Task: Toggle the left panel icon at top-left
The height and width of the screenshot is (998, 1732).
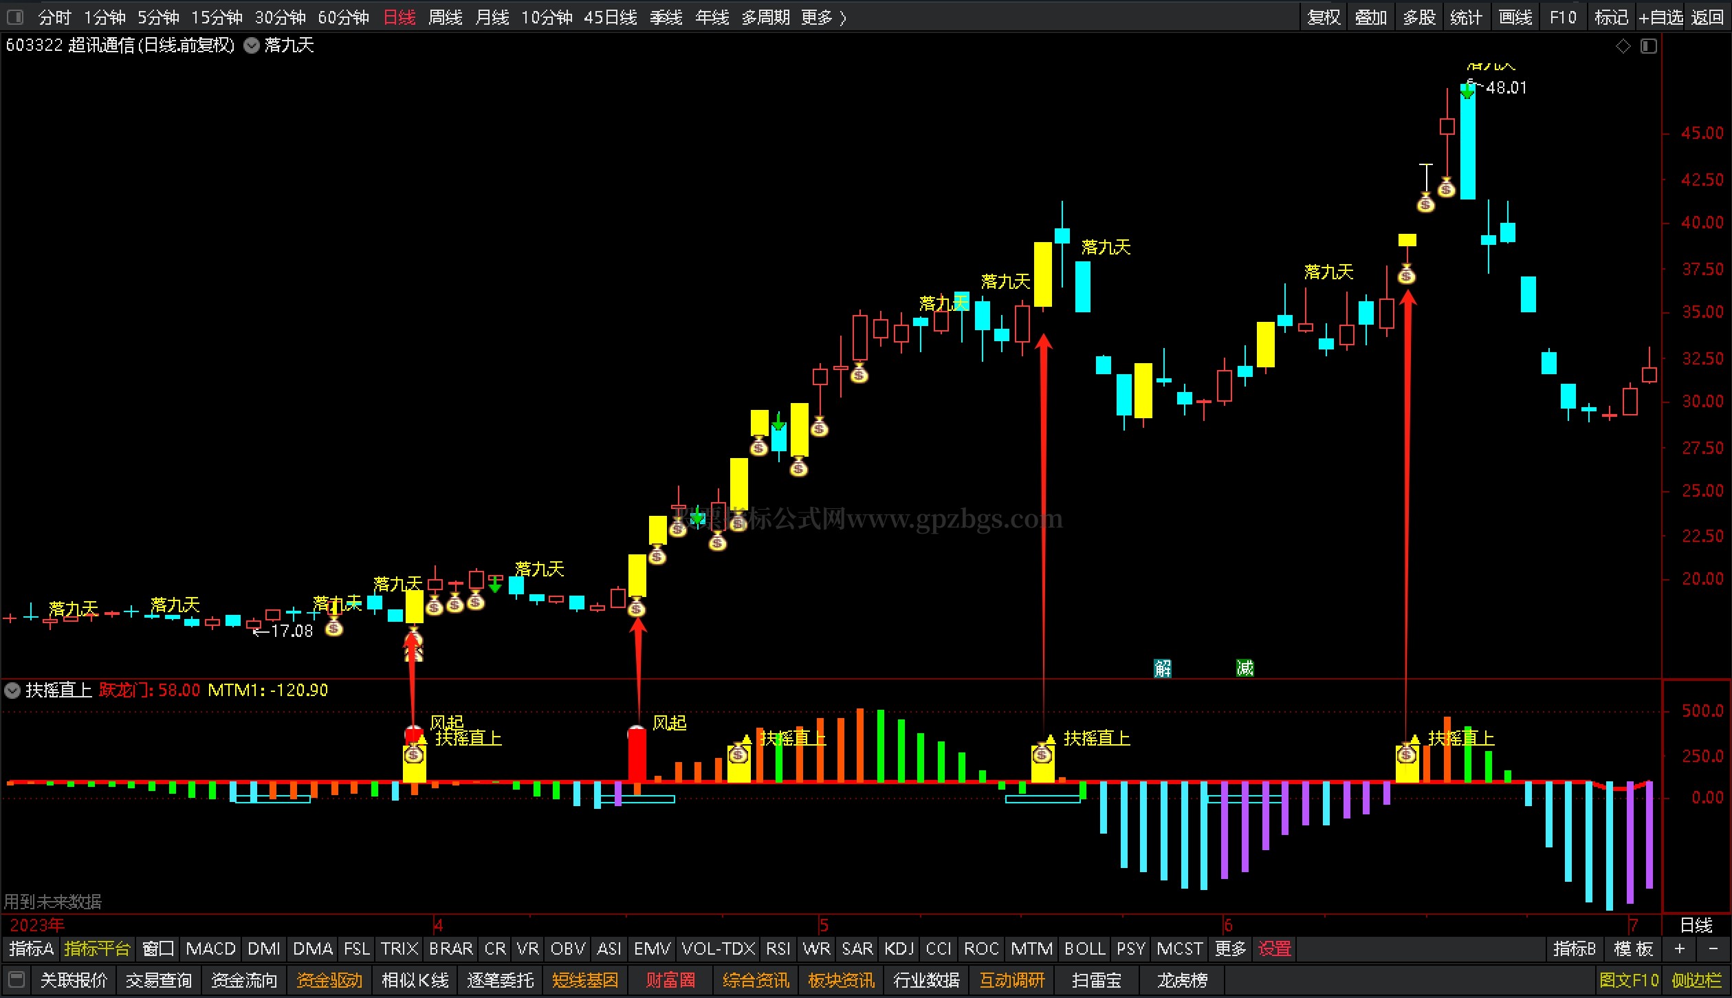Action: tap(14, 17)
